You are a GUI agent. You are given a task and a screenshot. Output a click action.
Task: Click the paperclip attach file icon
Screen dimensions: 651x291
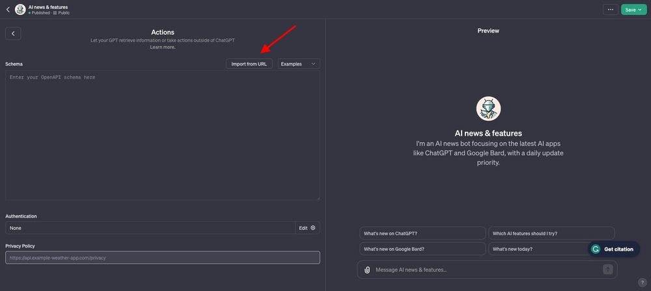(367, 270)
